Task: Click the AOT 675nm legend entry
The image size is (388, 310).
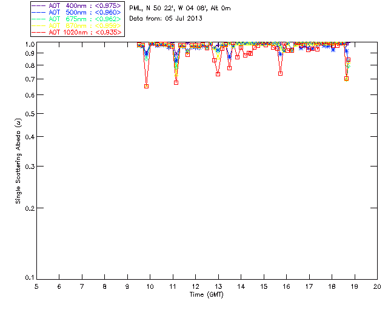Action: coord(77,19)
